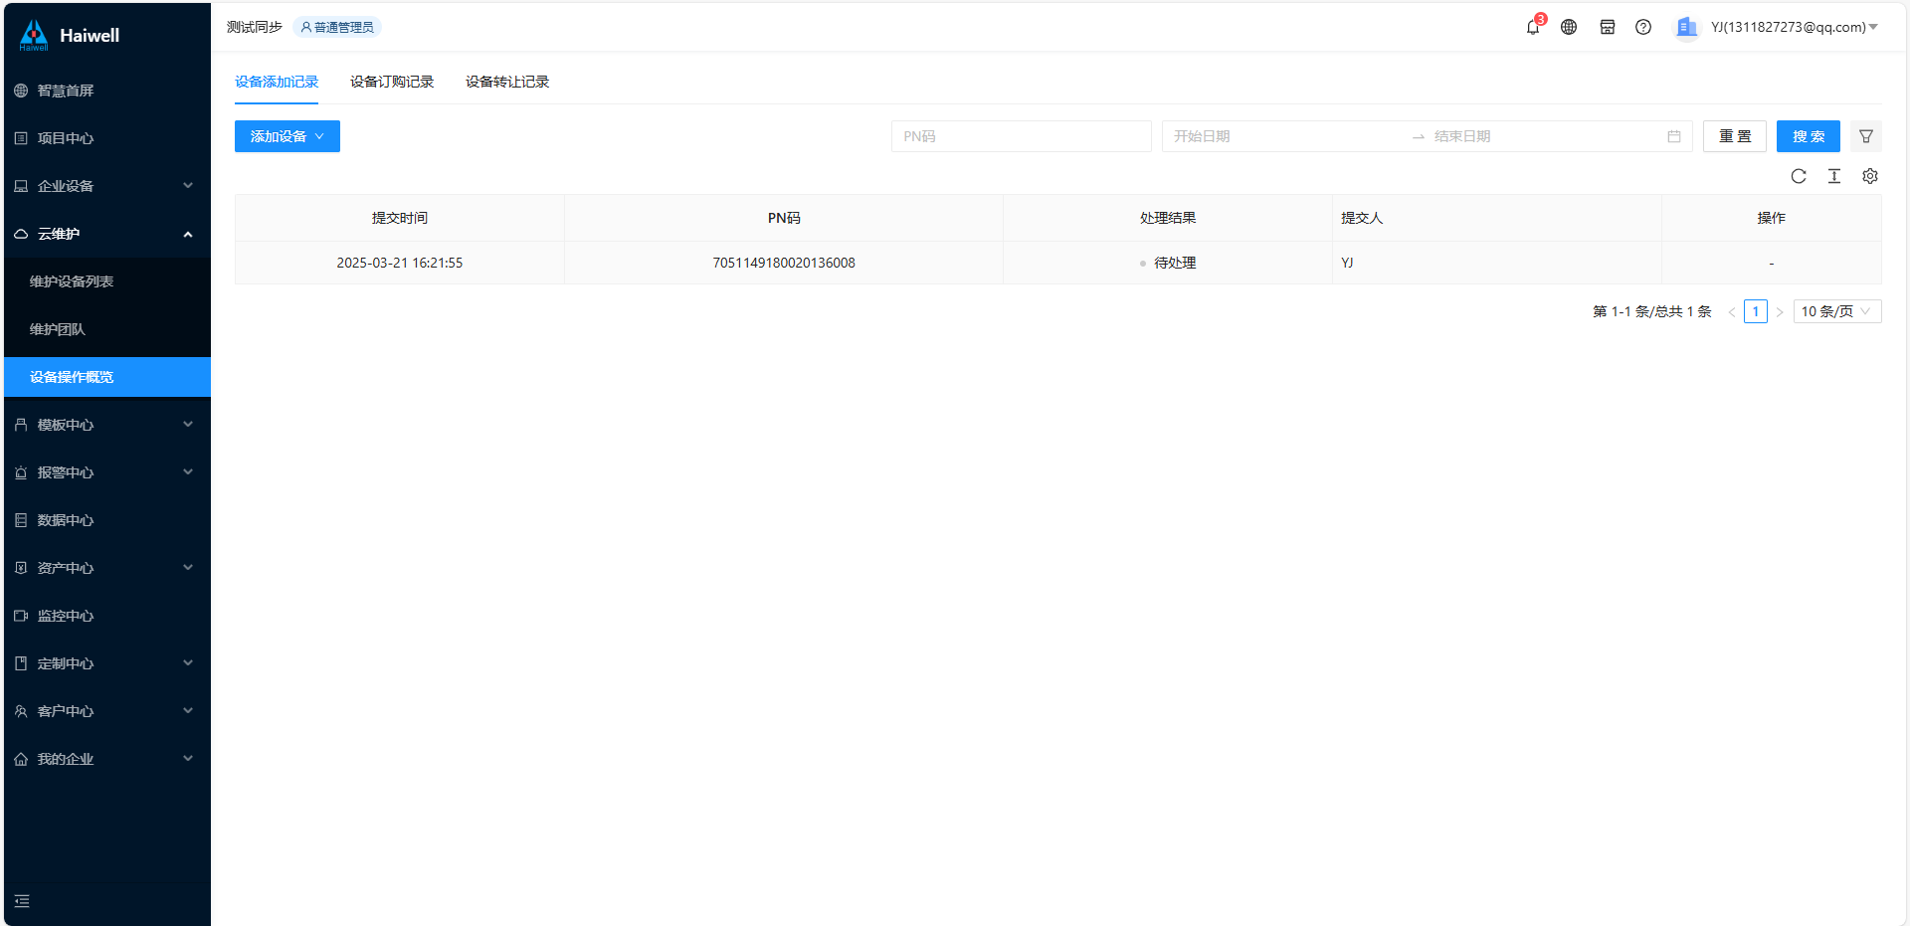The image size is (1910, 926).
Task: Click the store icon in header
Action: click(1607, 28)
